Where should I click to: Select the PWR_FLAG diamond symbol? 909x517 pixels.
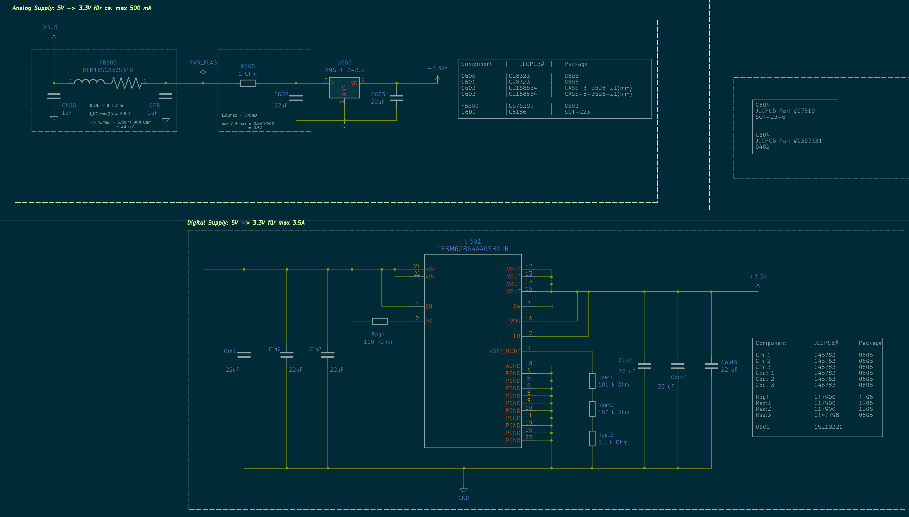[203, 72]
